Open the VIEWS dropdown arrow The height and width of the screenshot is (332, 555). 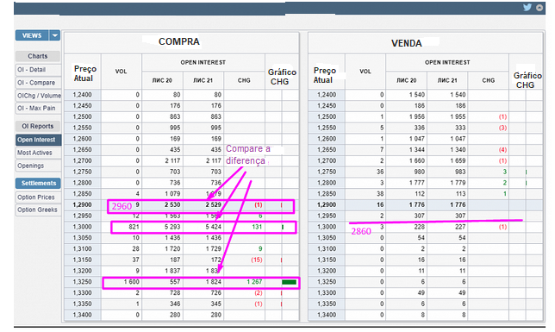pyautogui.click(x=55, y=35)
